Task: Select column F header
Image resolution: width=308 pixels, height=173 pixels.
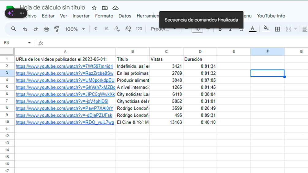Action: 267,51
